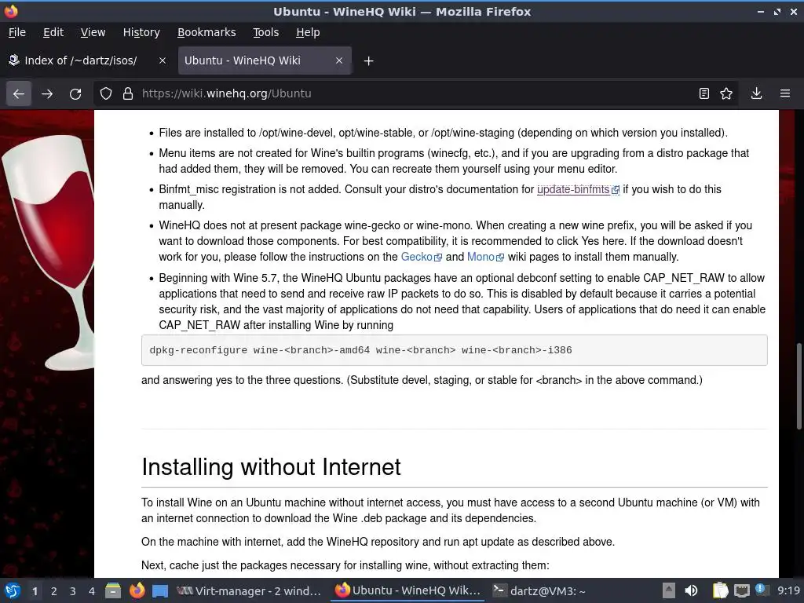Open removable media eject tray icon
Screen dimensions: 804x603
pyautogui.click(x=668, y=590)
